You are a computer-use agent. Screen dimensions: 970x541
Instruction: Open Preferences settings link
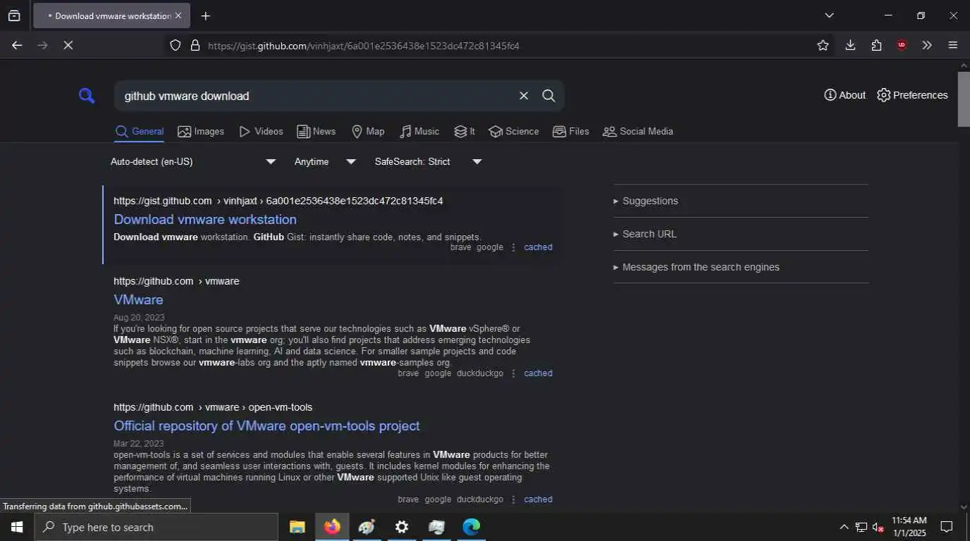pos(912,95)
